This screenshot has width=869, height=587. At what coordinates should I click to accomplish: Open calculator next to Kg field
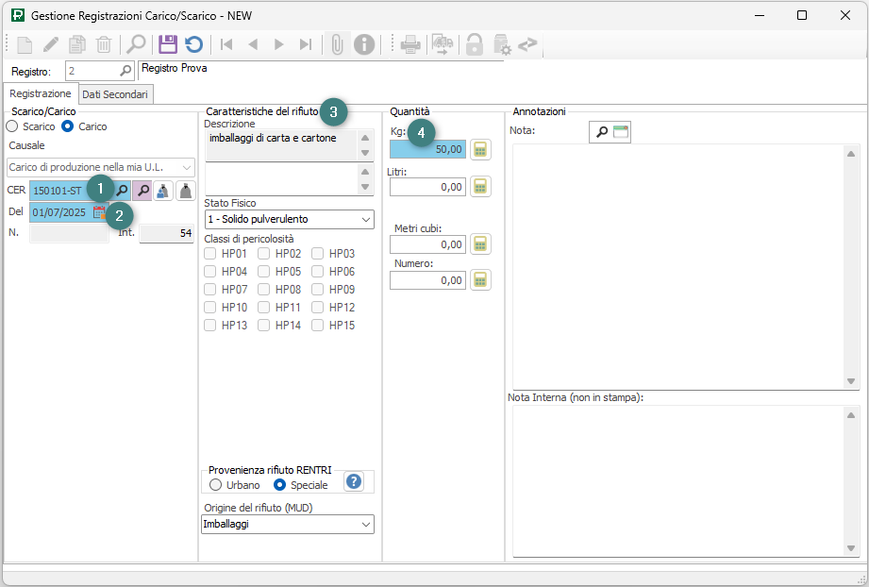pos(481,149)
